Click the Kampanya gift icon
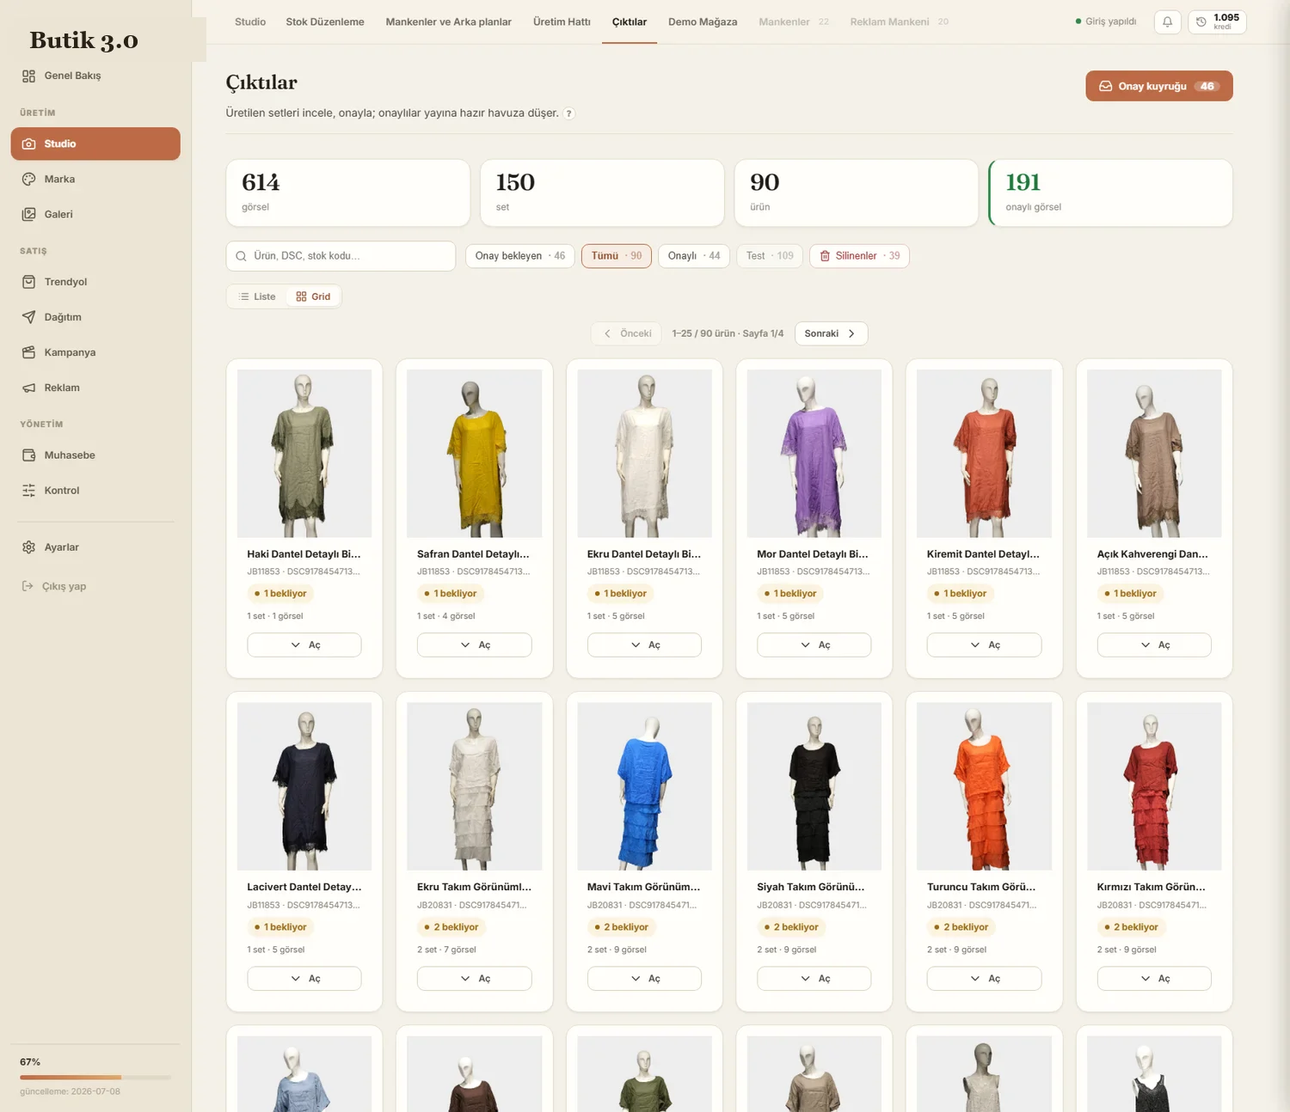 [28, 352]
